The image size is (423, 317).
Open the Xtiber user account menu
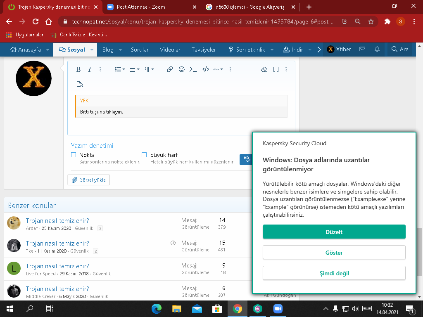[339, 50]
